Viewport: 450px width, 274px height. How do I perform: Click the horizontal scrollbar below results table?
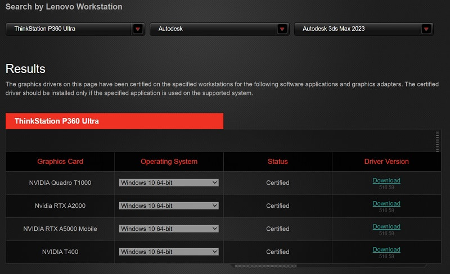(x=265, y=266)
